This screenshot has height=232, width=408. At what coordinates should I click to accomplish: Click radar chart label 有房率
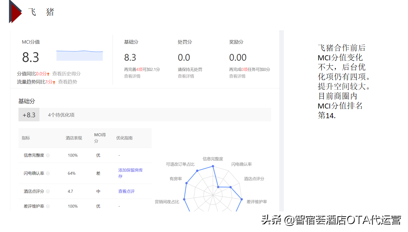176,179
